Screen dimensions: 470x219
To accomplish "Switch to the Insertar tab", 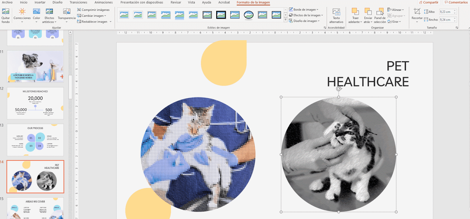I will click(x=40, y=2).
